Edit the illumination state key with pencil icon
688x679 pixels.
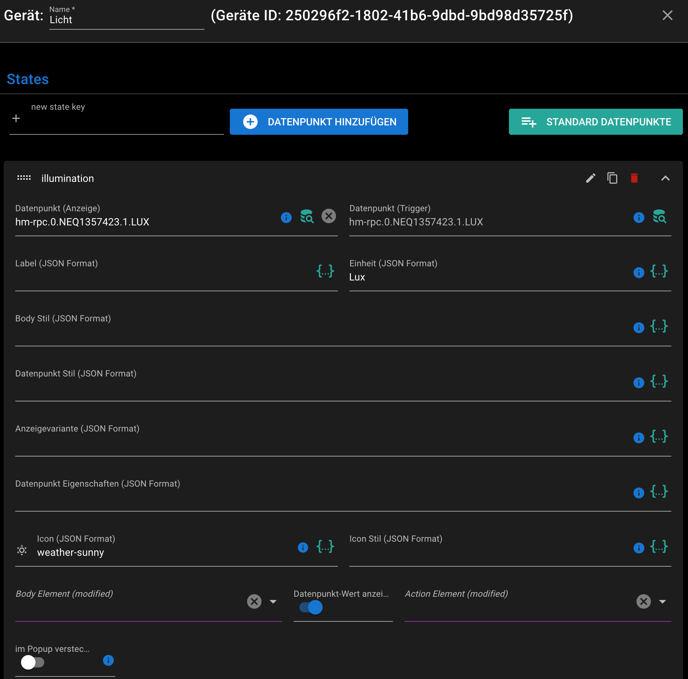tap(590, 178)
